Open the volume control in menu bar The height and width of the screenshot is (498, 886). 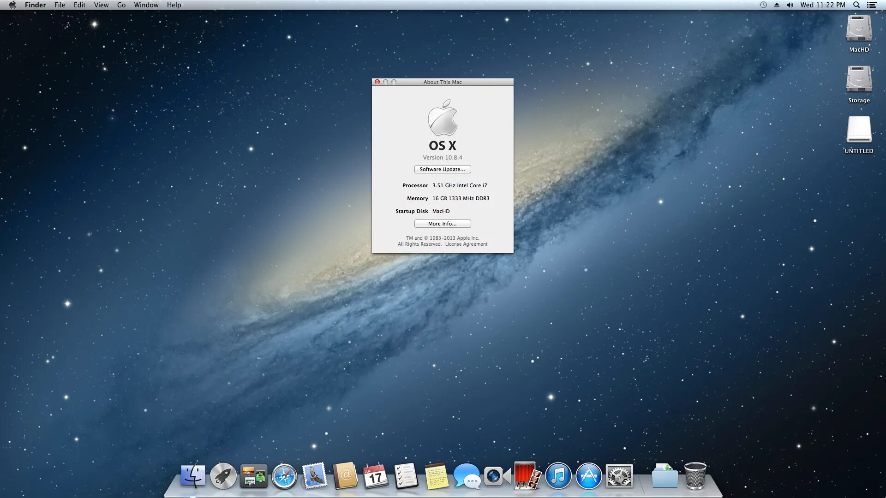[x=790, y=5]
